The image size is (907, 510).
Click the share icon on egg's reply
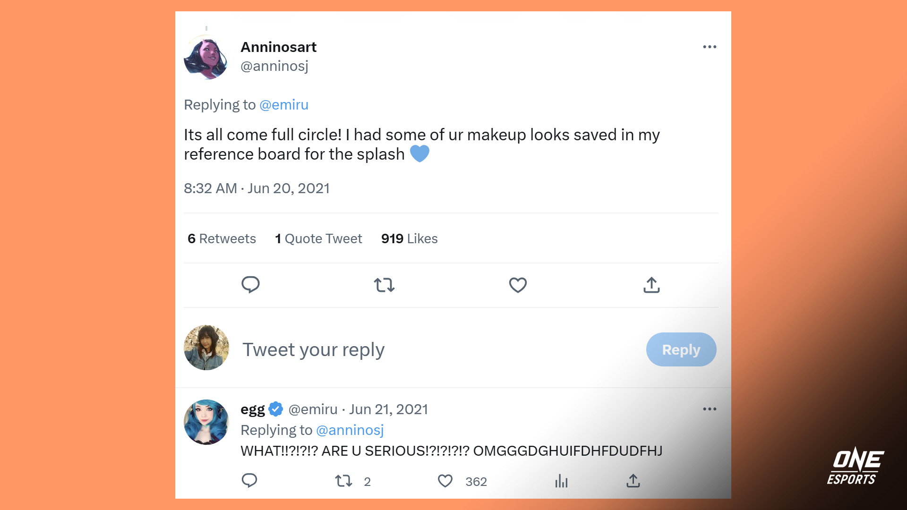click(x=633, y=481)
